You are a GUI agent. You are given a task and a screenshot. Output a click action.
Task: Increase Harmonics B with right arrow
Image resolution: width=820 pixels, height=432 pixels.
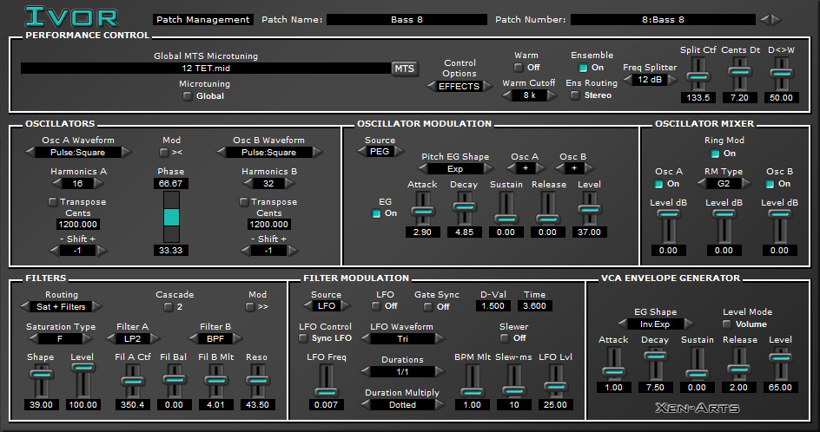coord(290,184)
